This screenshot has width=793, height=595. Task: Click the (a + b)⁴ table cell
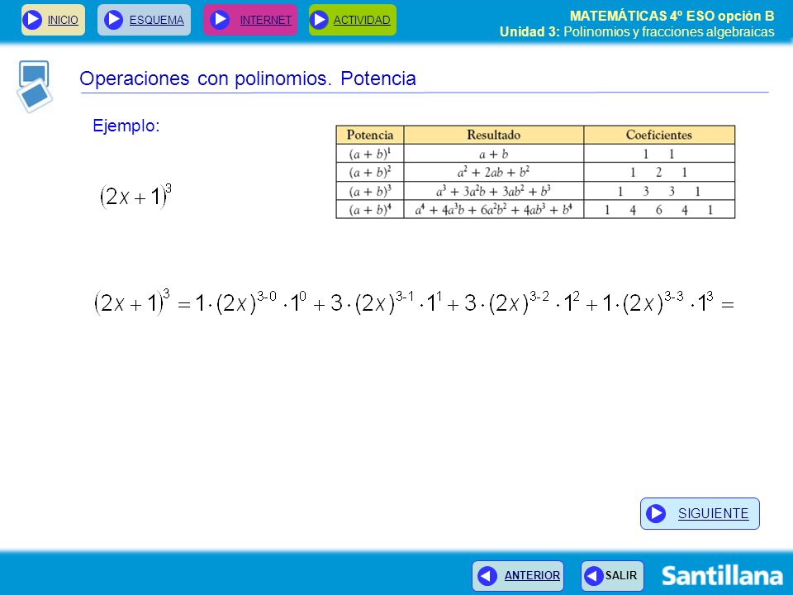click(x=370, y=209)
